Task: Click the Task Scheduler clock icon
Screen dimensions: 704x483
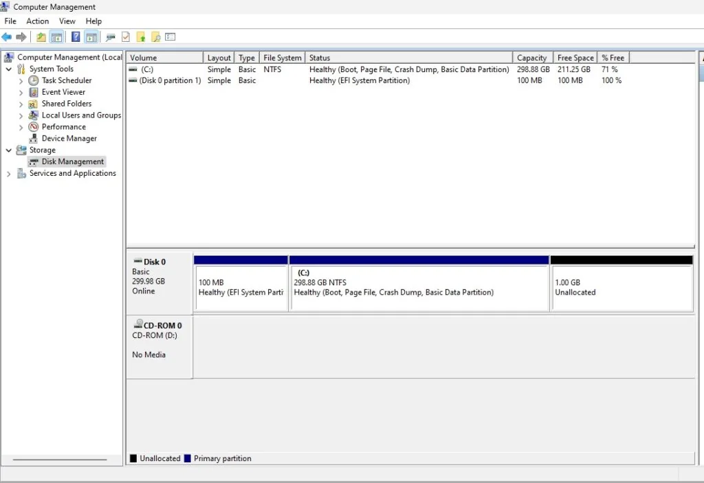Action: tap(33, 80)
